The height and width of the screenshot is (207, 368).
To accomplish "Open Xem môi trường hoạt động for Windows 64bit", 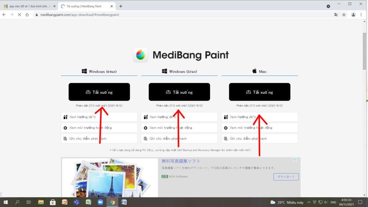I will (x=99, y=128).
